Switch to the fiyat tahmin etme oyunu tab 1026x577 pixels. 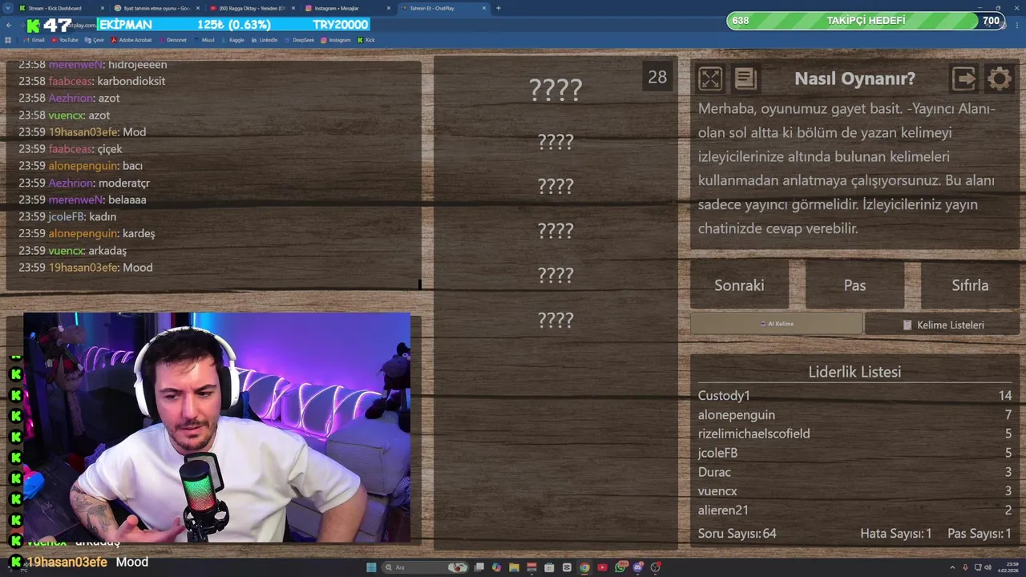pos(156,8)
